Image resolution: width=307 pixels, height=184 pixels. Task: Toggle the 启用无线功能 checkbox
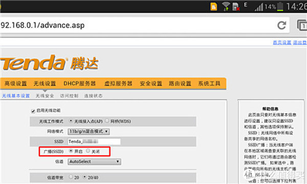click(x=33, y=111)
